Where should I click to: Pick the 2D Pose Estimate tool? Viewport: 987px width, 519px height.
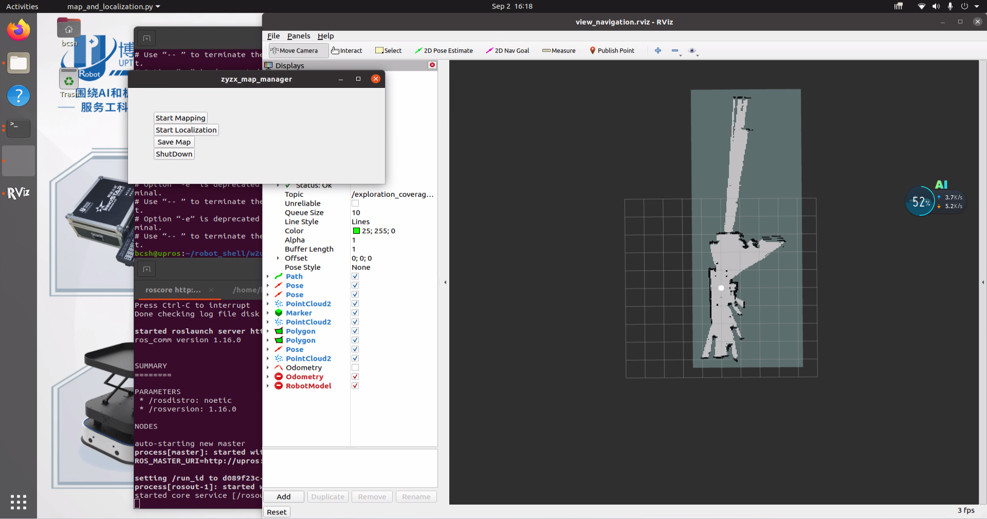click(x=444, y=50)
